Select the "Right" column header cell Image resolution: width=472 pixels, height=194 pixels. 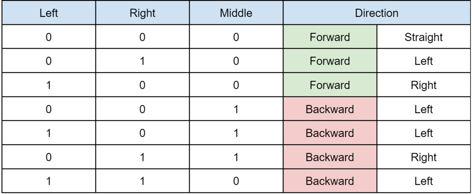[143, 13]
